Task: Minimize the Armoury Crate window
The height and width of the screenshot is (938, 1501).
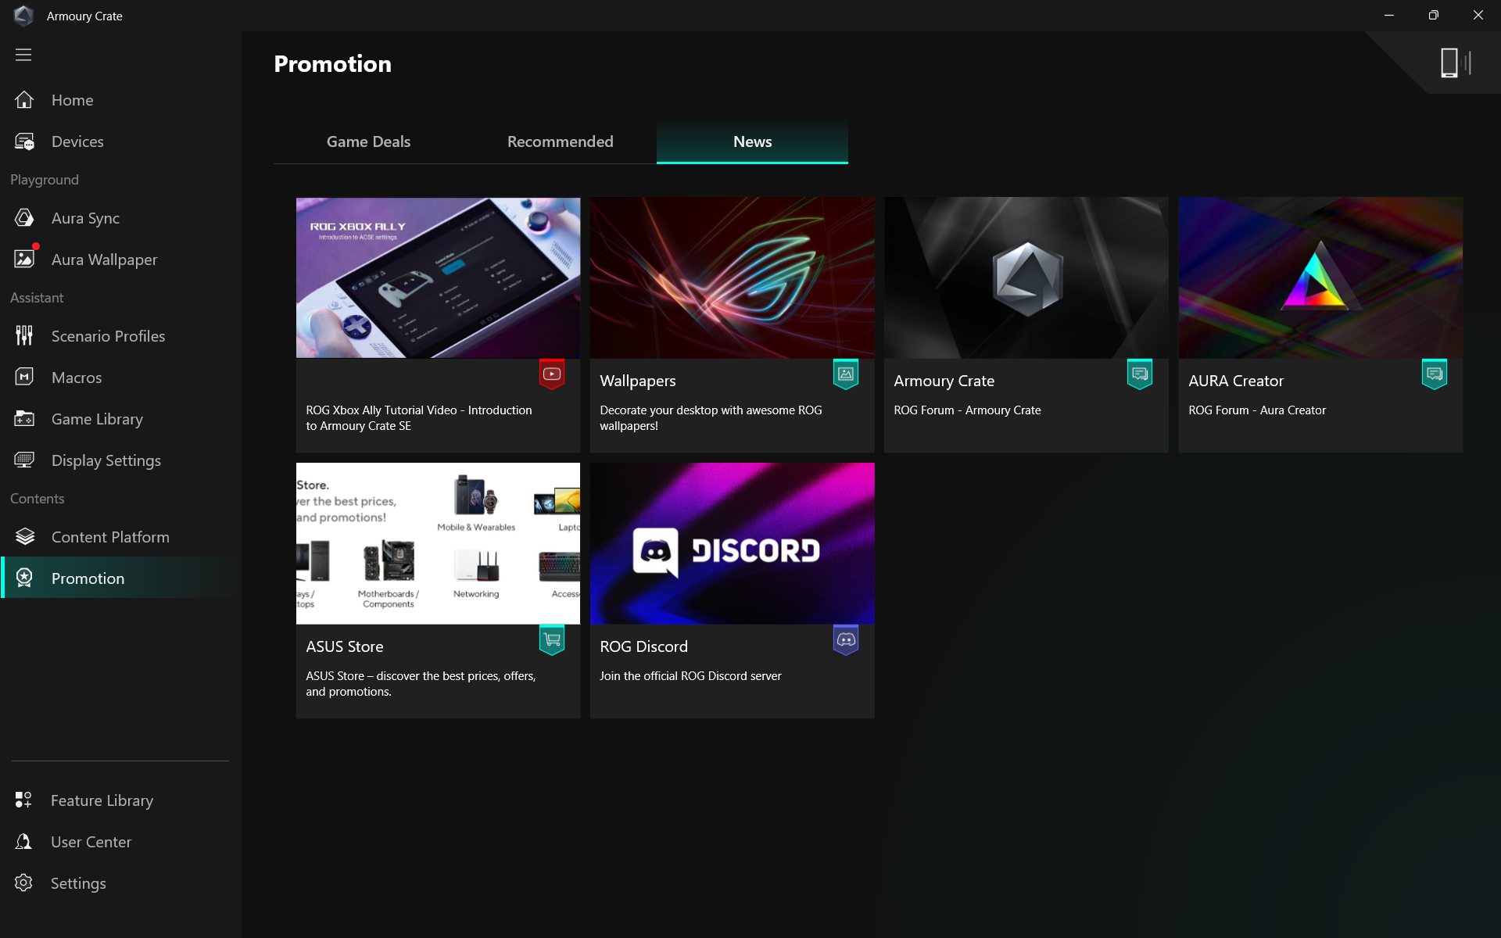Action: pyautogui.click(x=1389, y=16)
